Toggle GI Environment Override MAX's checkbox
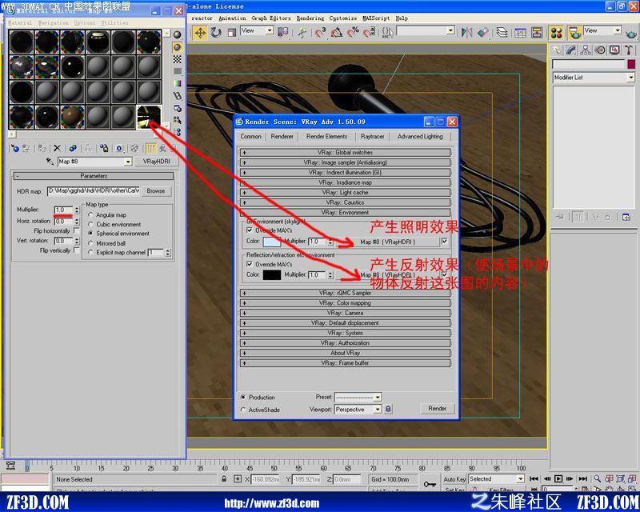 (250, 230)
